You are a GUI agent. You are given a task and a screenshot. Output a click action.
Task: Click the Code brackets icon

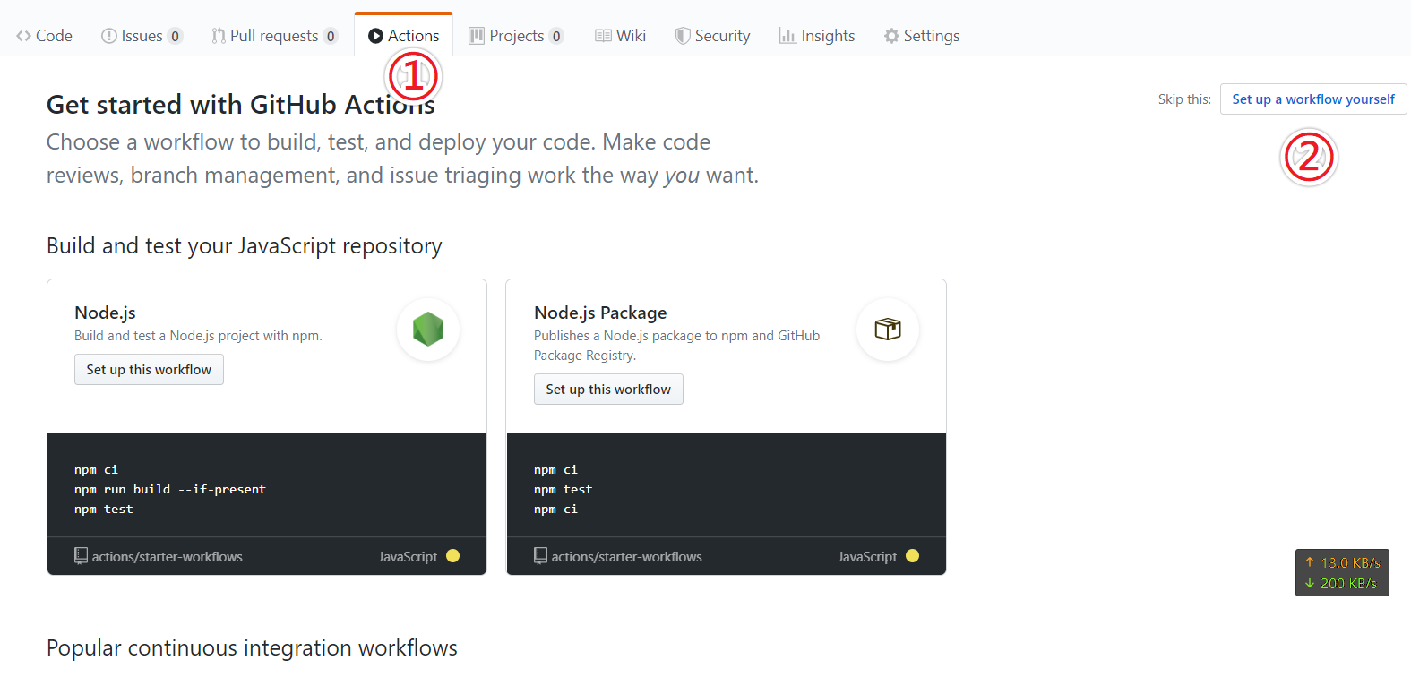point(23,36)
